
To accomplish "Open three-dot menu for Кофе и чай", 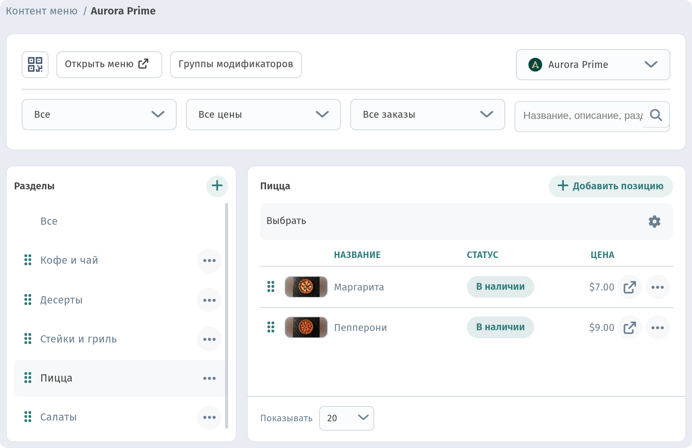I will pos(209,260).
